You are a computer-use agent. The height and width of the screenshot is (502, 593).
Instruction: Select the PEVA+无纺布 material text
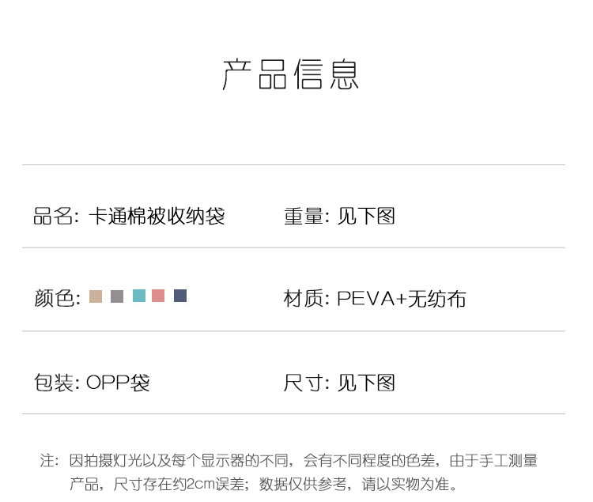click(x=402, y=299)
